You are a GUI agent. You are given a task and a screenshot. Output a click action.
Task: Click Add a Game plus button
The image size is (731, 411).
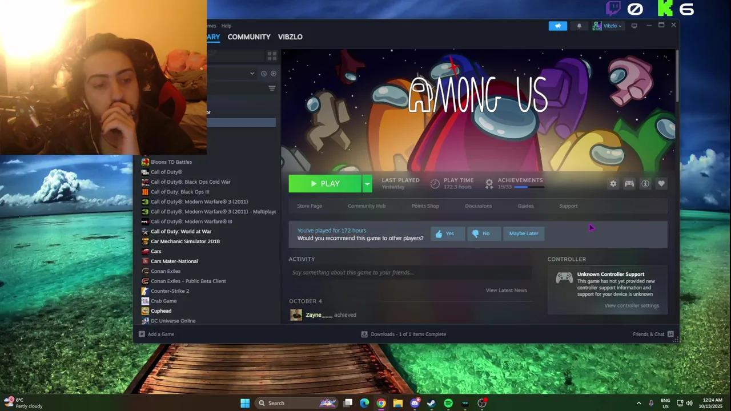(142, 335)
